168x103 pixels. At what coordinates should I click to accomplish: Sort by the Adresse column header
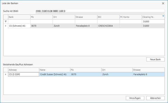tap(24, 70)
